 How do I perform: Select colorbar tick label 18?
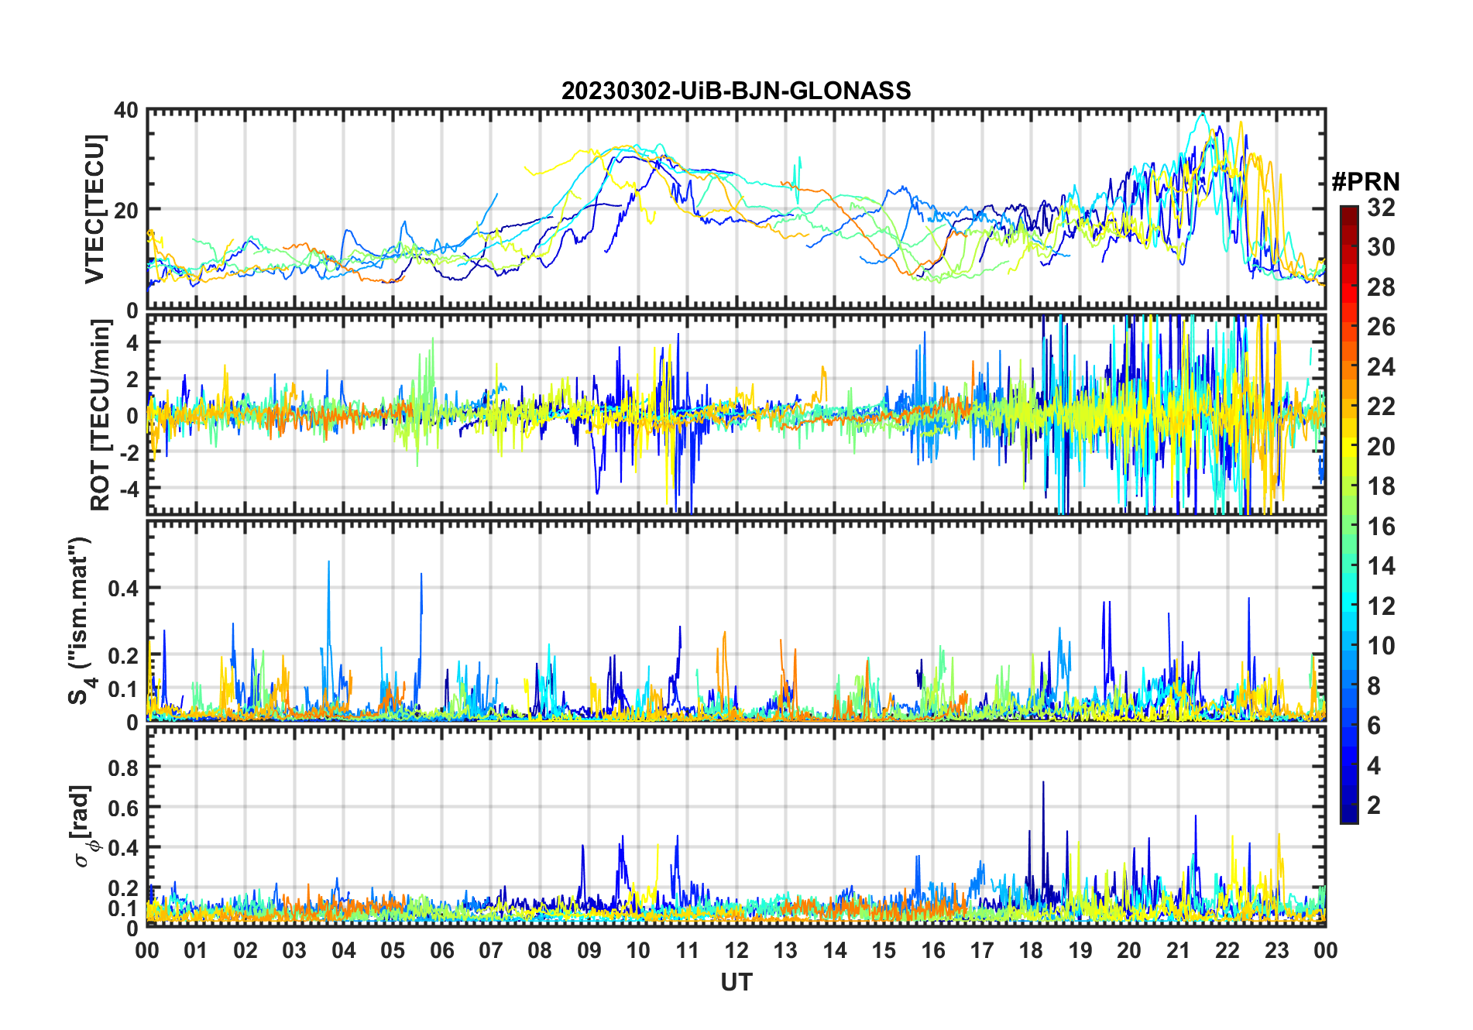[1381, 486]
